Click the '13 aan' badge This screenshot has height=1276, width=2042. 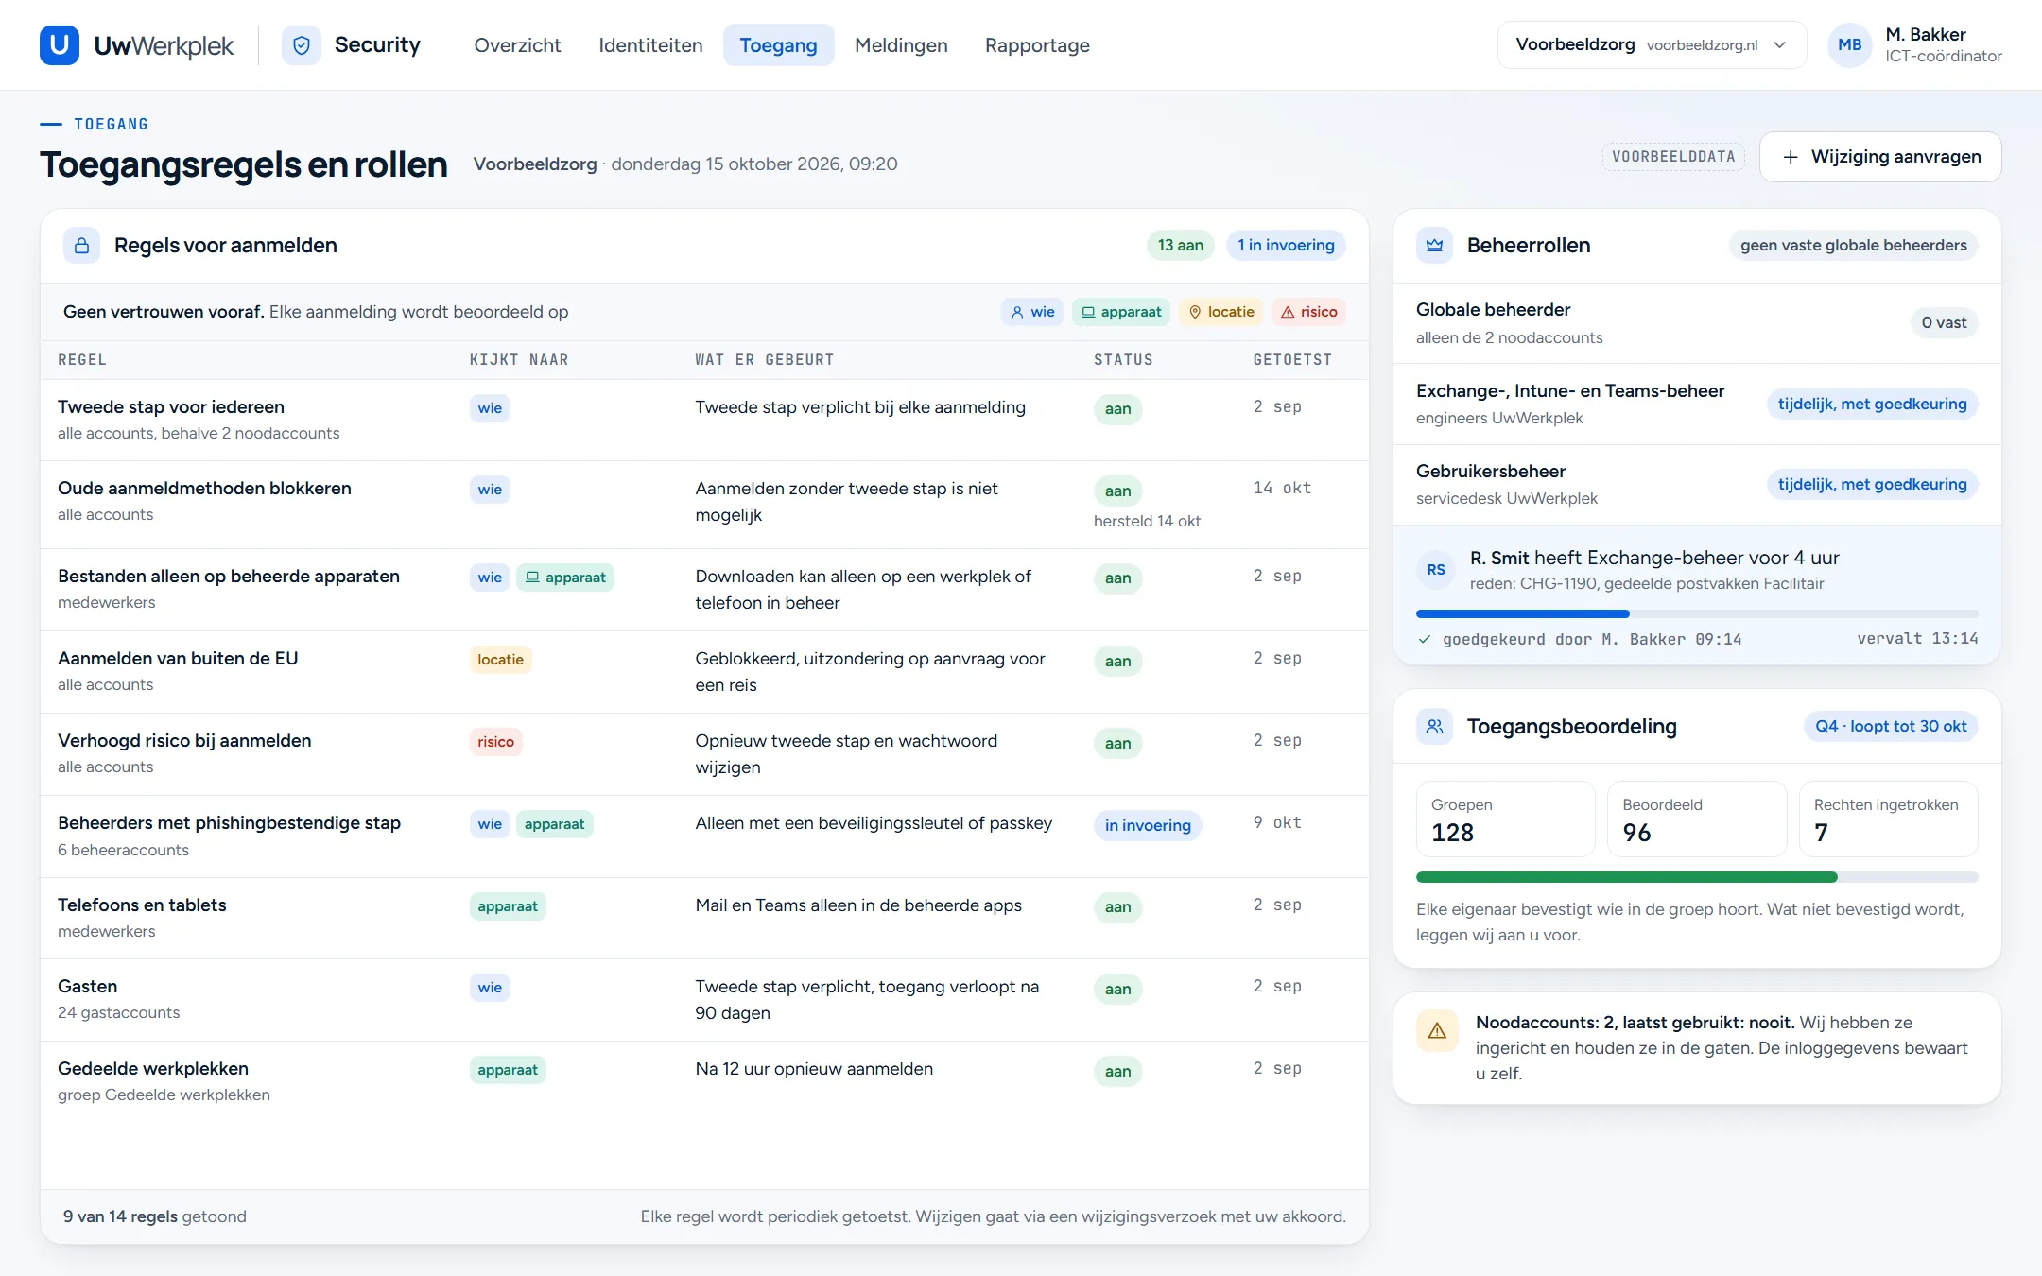pyautogui.click(x=1181, y=246)
